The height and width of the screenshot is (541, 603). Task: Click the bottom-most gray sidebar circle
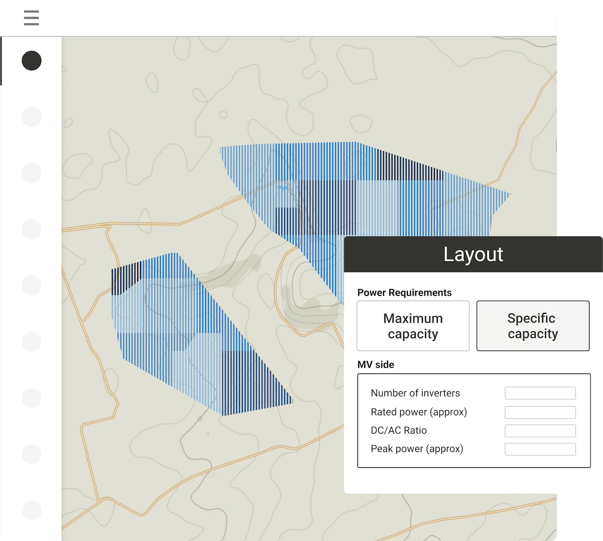click(x=32, y=510)
